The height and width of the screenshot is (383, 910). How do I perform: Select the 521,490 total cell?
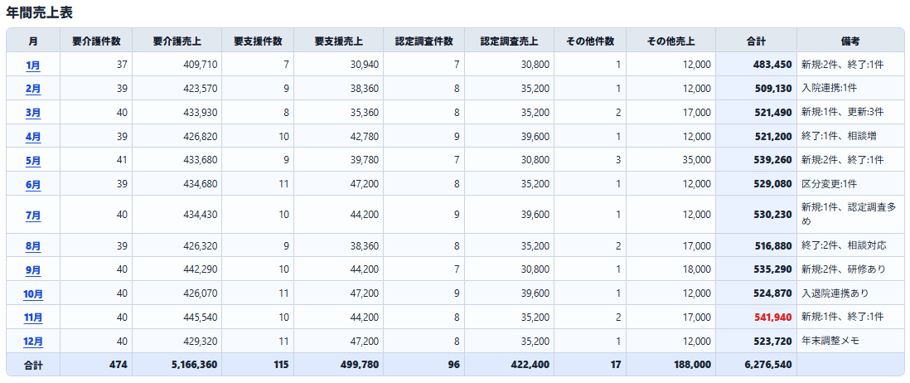click(756, 112)
